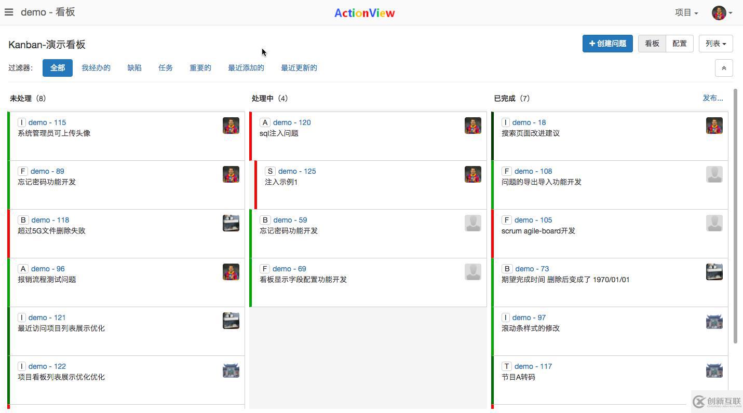Viewport: 743px width, 413px height.
Task: Click the F type icon on demo - 69
Action: 265,269
